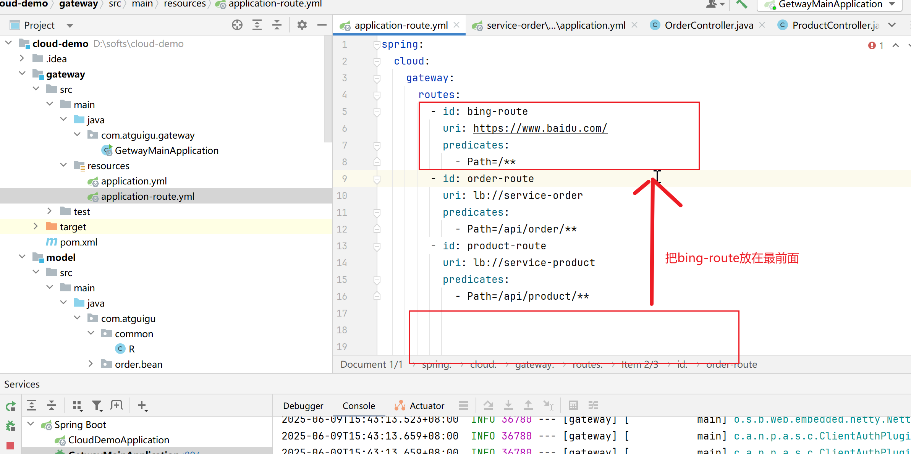The height and width of the screenshot is (454, 911).
Task: Click the Build project hammer icon
Action: [742, 4]
